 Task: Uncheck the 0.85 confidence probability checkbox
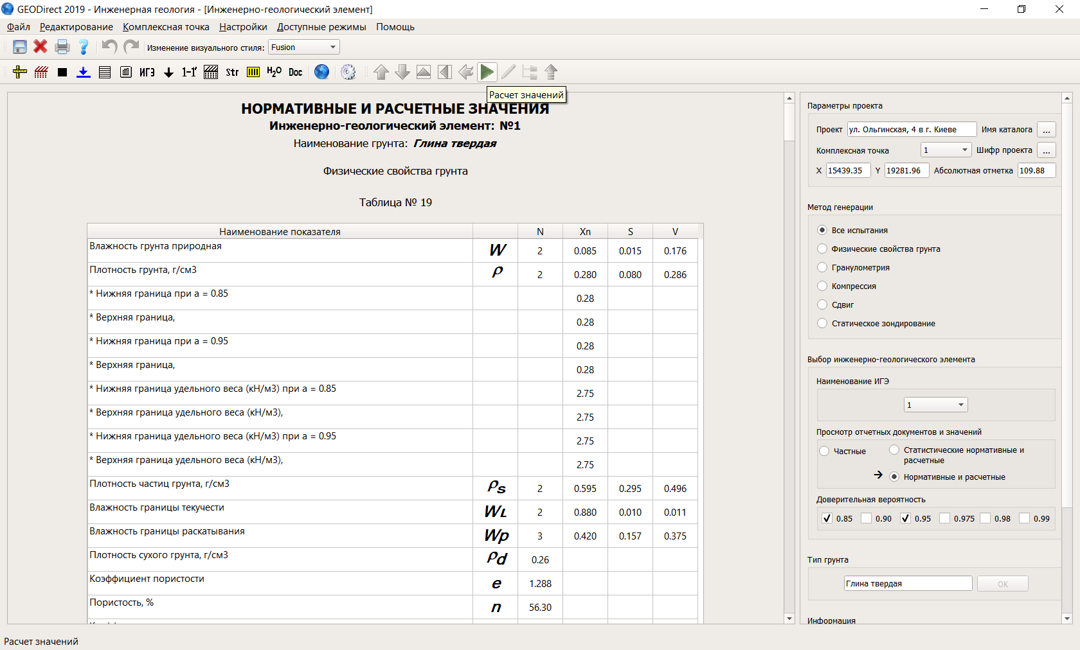(827, 518)
